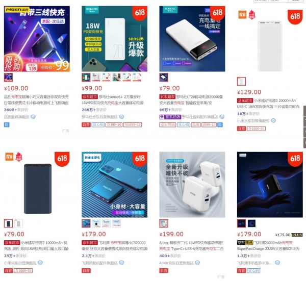Click the 自营 tag under ¥99.00 Romoss item
Viewport: 306px width, 281px height.
tap(86, 125)
